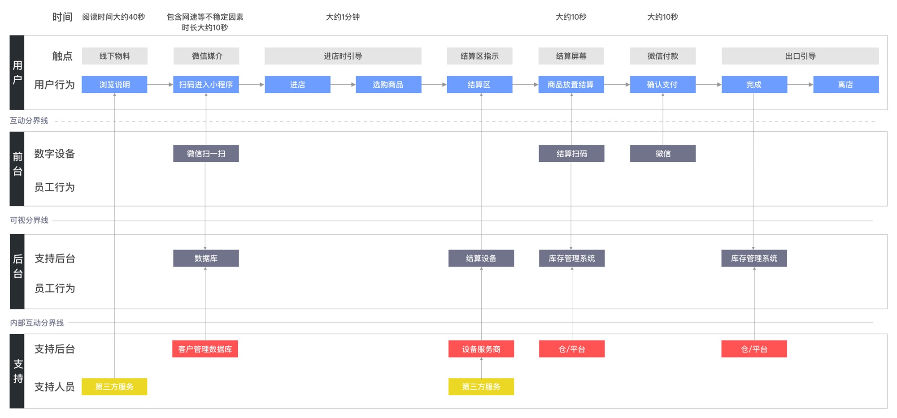Click the 结算区指示 touchpoint box
The image size is (897, 418).
(479, 56)
